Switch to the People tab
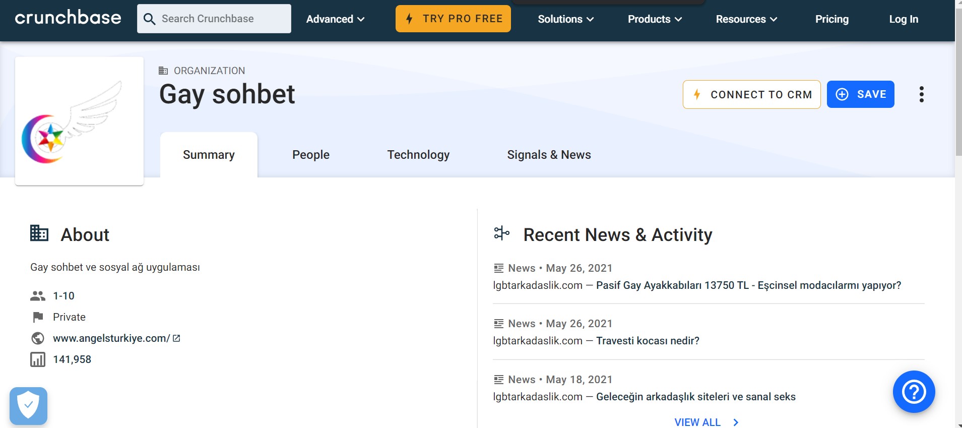Image resolution: width=962 pixels, height=428 pixels. click(311, 155)
